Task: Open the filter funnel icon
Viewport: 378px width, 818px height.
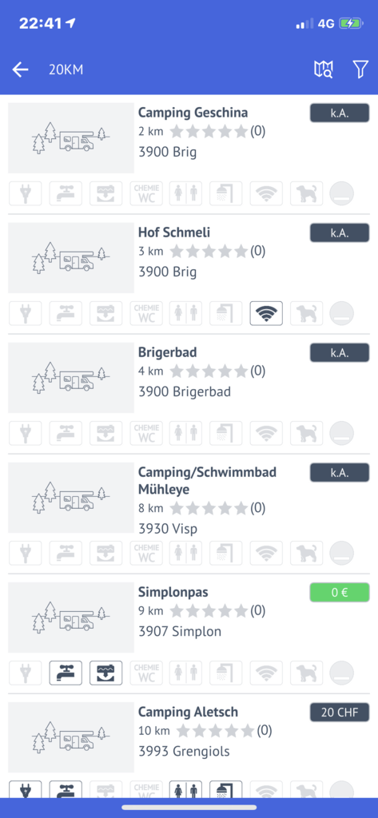Action: tap(360, 69)
